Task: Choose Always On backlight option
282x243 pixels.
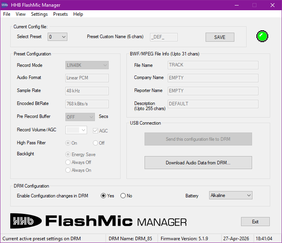Action: point(68,170)
